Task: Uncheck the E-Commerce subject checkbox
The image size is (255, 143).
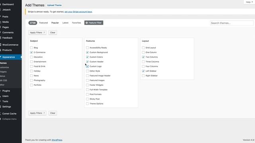Action: click(31, 52)
